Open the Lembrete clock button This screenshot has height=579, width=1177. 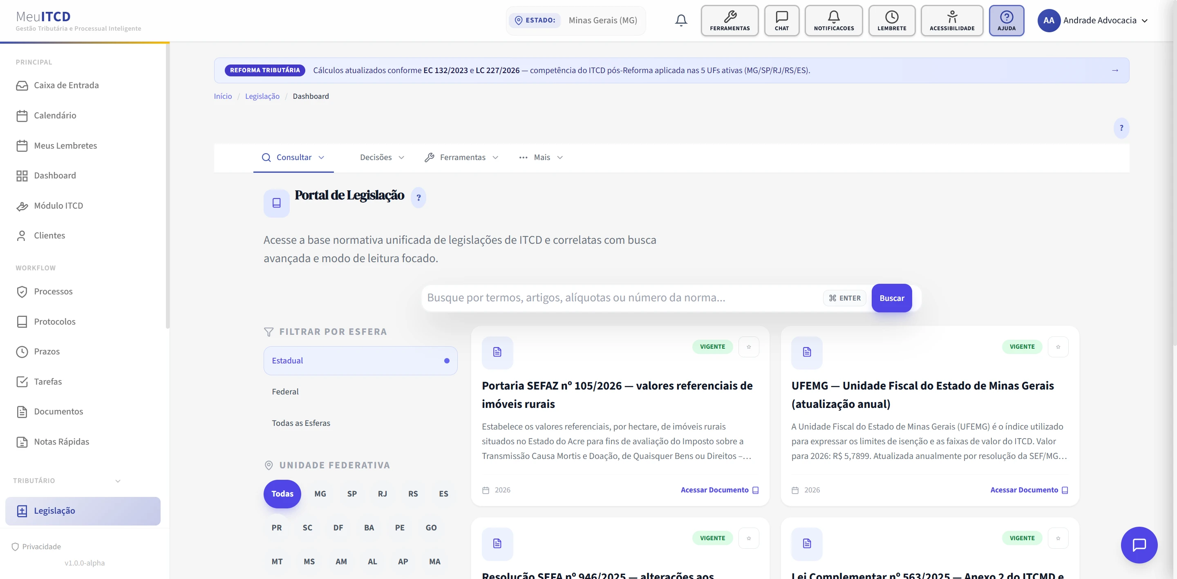click(x=891, y=20)
